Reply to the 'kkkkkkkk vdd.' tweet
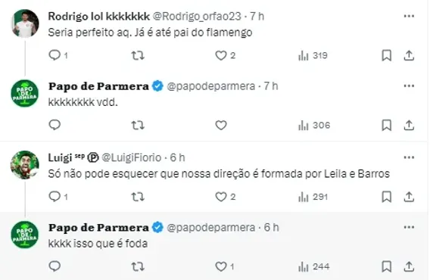The width and height of the screenshot is (430, 280). point(55,125)
